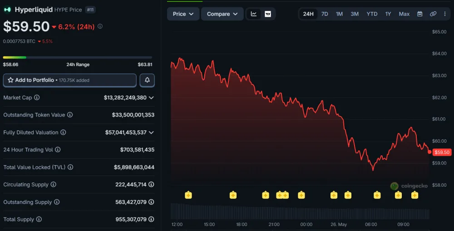This screenshot has width=454, height=231.
Task: Select the 1Y time range tab
Action: [x=388, y=14]
